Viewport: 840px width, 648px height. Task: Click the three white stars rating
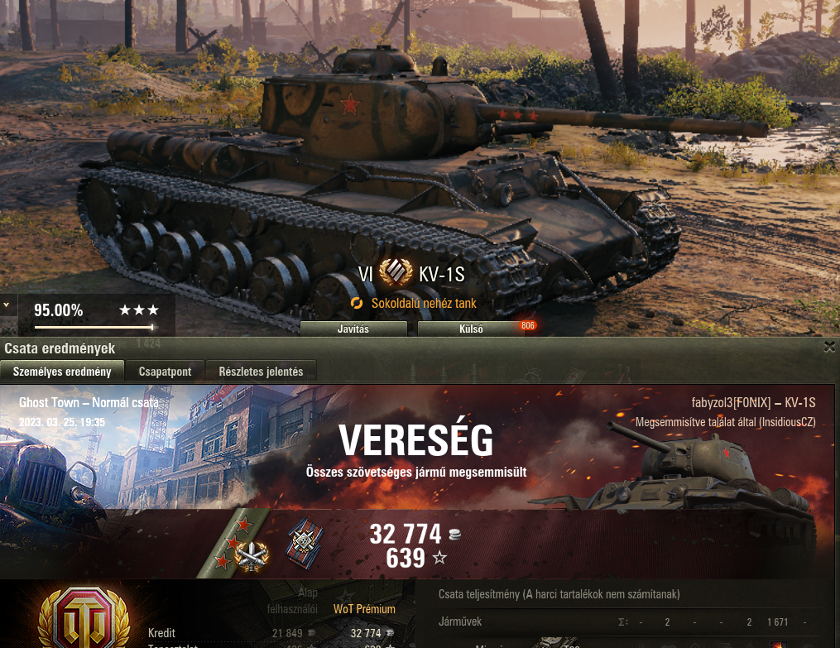(x=139, y=310)
